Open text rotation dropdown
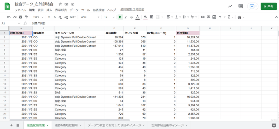Screen dimensions: 279x129 point(194,17)
